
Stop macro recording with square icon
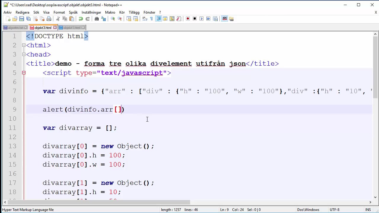195,19
